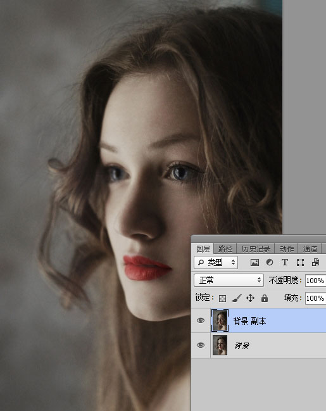Filter layers by smart object icon
326x411 pixels.
click(315, 262)
